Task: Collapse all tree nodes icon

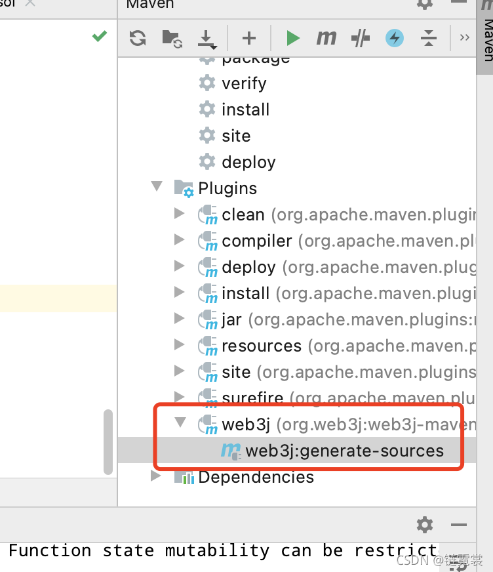Action: (x=429, y=38)
